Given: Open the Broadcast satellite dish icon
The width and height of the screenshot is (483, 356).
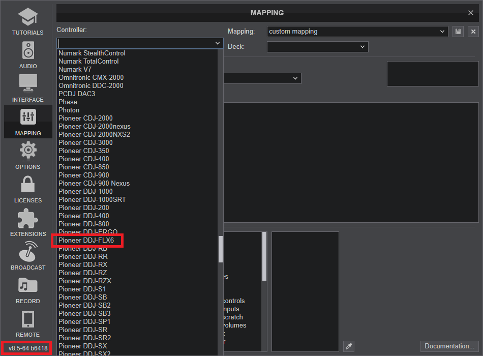Looking at the screenshot, I should point(28,251).
